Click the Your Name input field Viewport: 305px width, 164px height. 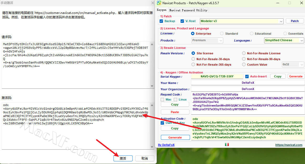pyautogui.click(x=248, y=83)
